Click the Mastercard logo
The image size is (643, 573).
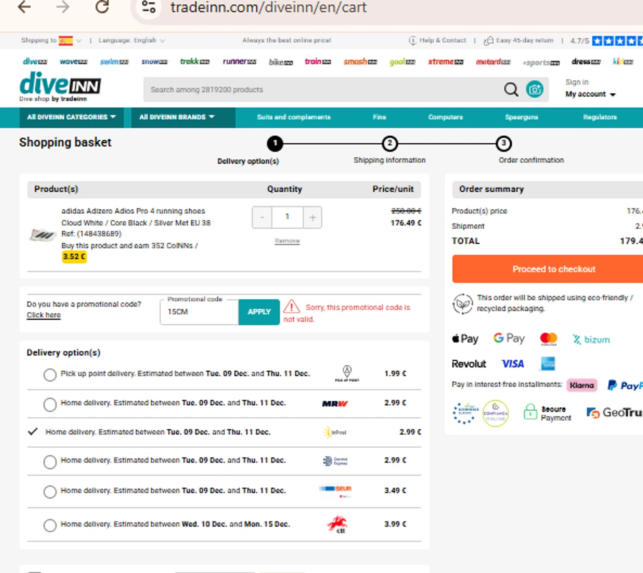[x=548, y=339]
